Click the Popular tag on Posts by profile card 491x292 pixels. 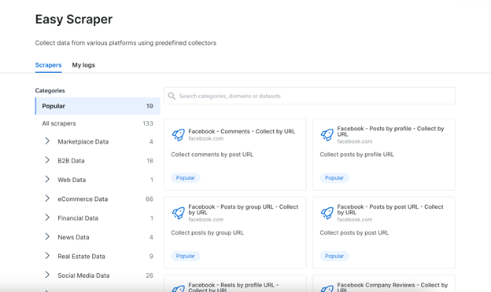[334, 177]
